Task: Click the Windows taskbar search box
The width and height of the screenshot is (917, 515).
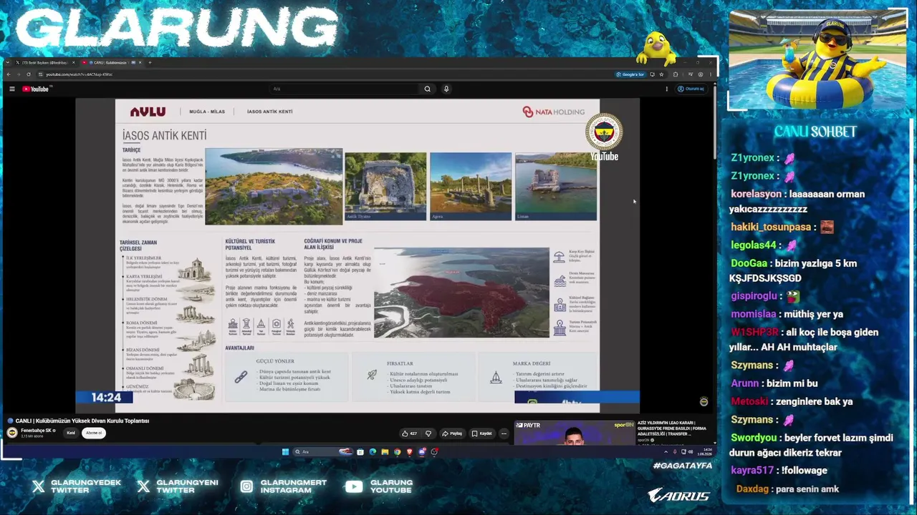Action: pyautogui.click(x=322, y=451)
